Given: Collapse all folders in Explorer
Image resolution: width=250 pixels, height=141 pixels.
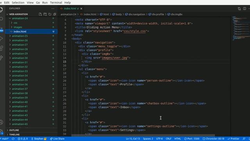Looking at the screenshot, I should pyautogui.click(x=55, y=14).
